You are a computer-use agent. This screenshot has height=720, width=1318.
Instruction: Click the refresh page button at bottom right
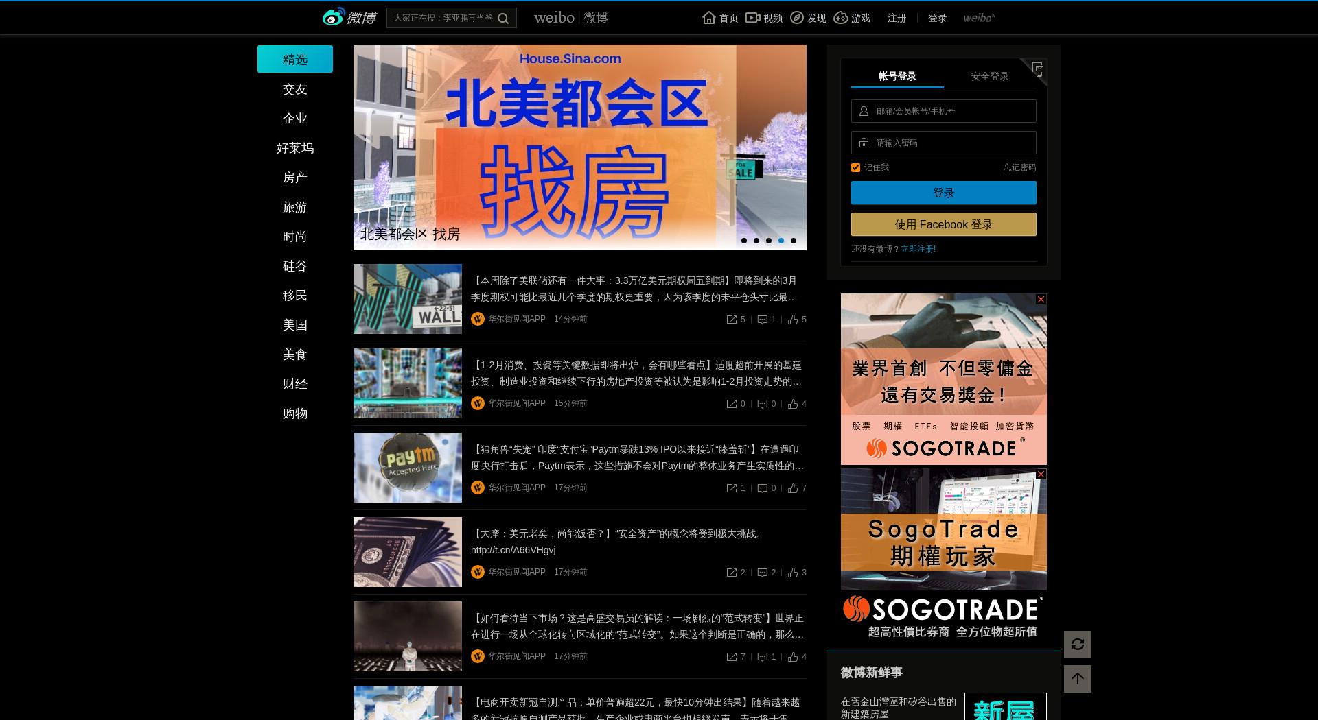tap(1078, 645)
